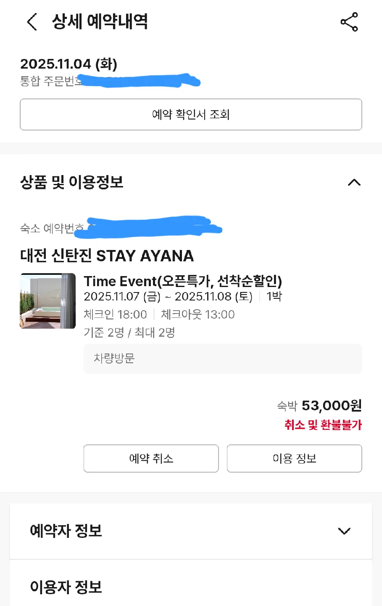The image size is (382, 606).
Task: Tap the red 취소 및 환불불가 notice
Action: click(323, 425)
